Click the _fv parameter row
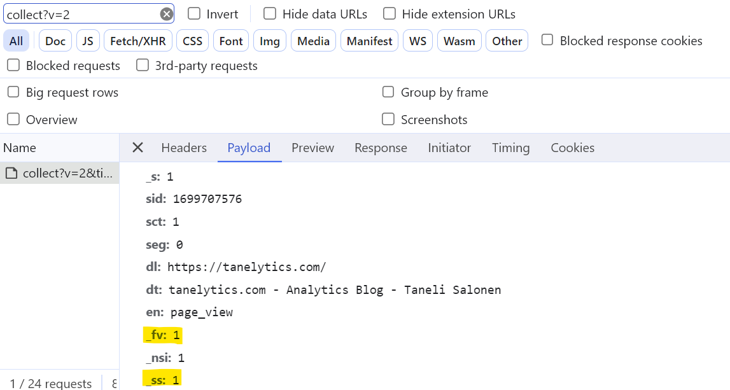Screen dimensions: 730x390 click(x=162, y=335)
